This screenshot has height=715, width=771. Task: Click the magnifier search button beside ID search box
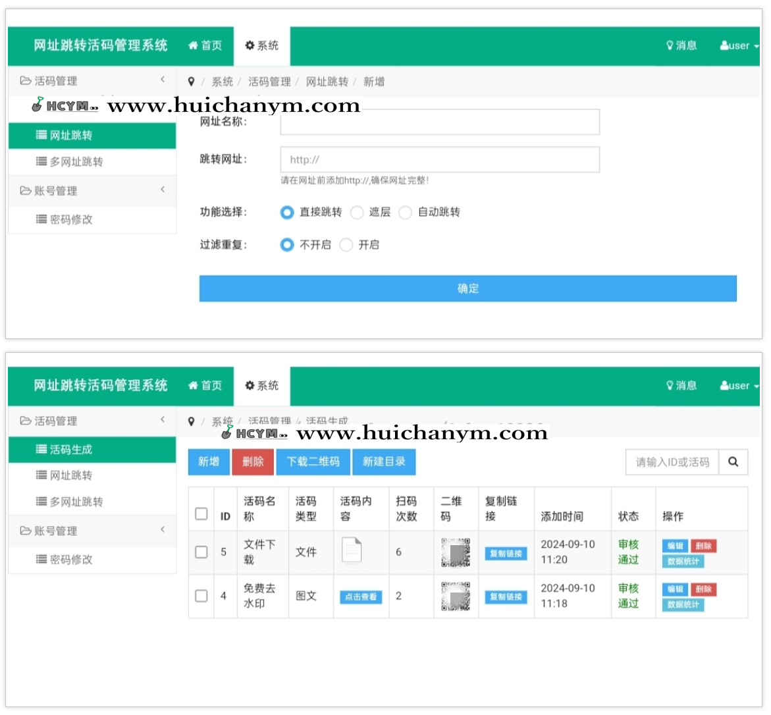[x=733, y=462]
